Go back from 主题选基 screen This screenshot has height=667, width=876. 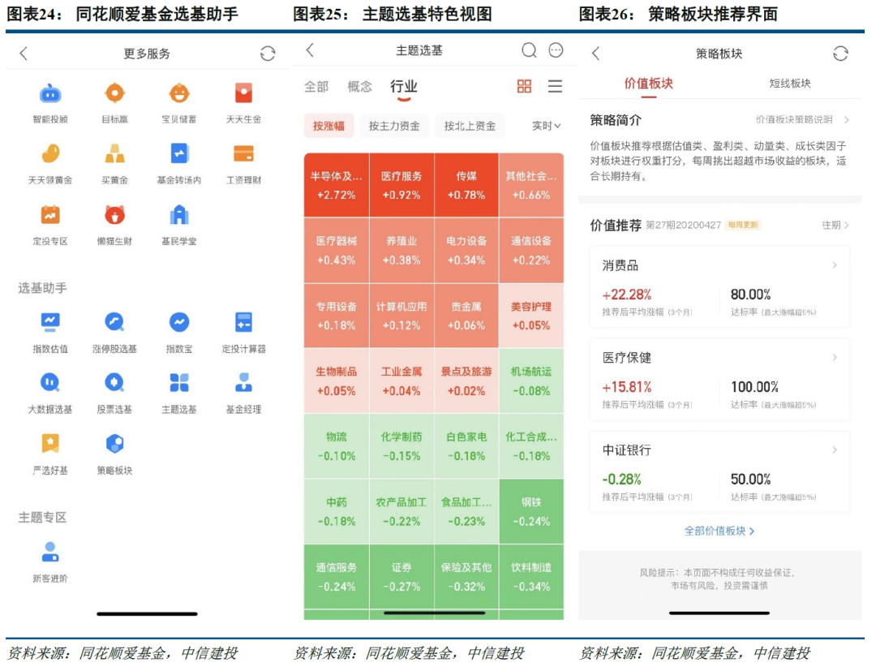pyautogui.click(x=310, y=50)
